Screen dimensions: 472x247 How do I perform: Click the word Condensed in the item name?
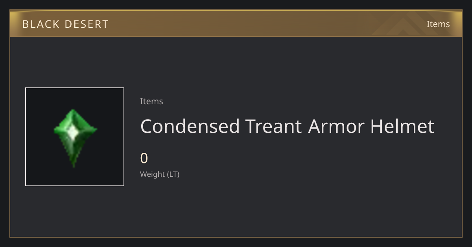190,126
